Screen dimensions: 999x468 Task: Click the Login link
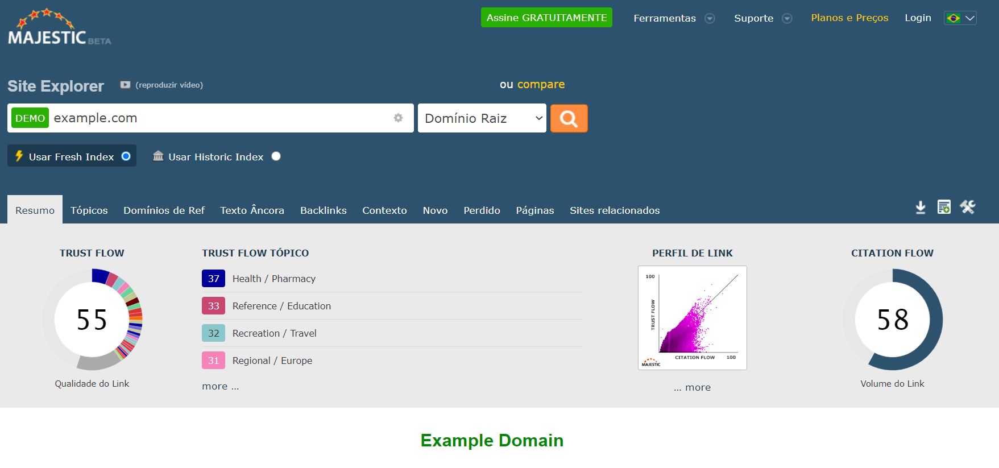click(918, 18)
